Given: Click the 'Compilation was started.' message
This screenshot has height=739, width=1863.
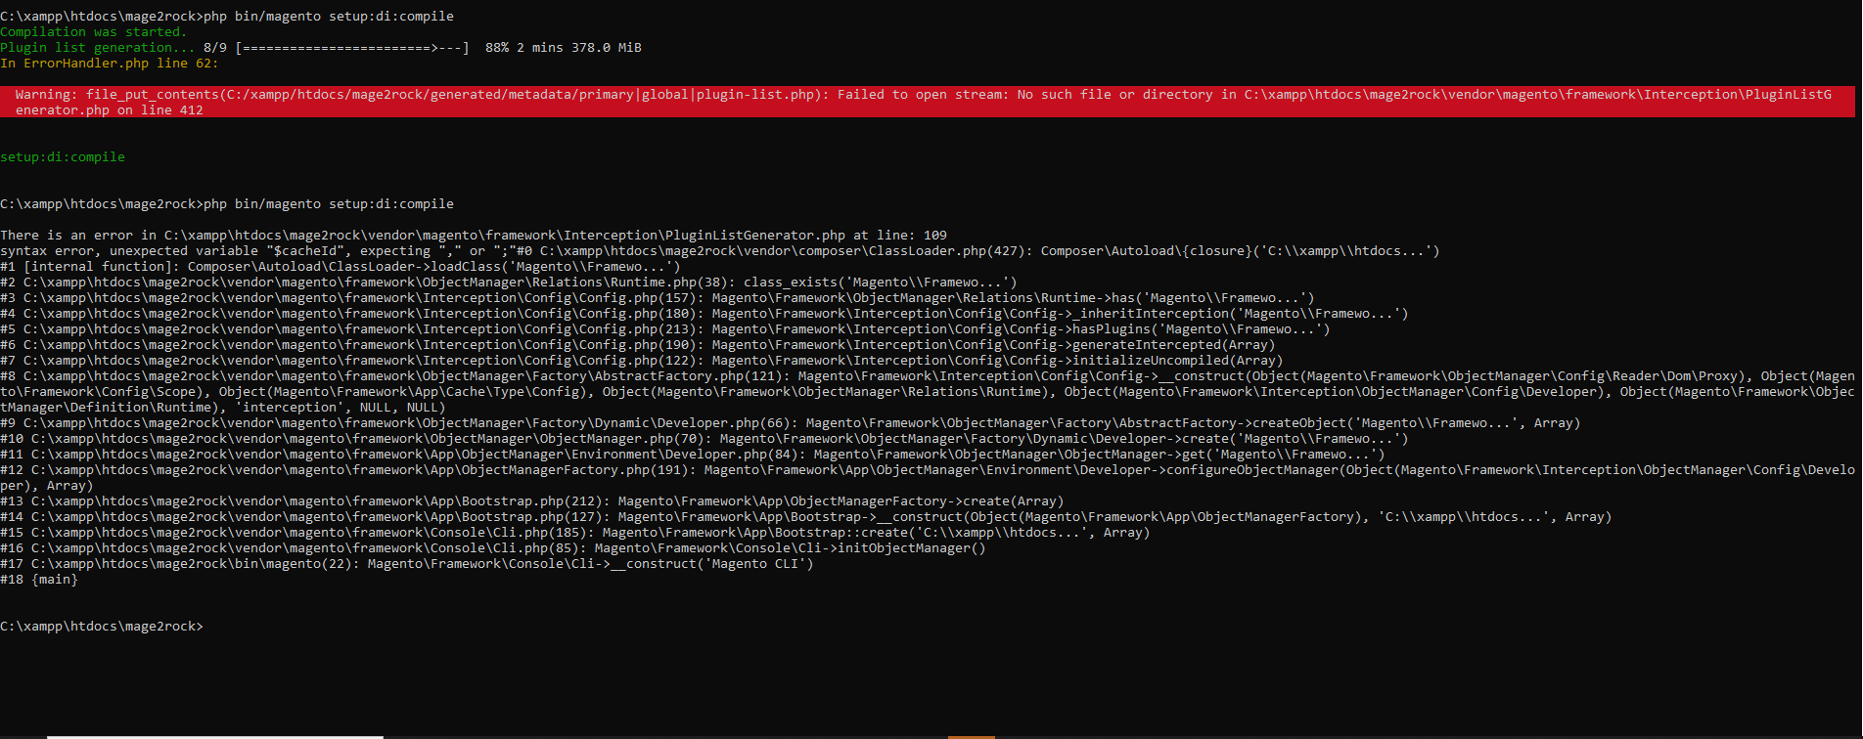Looking at the screenshot, I should 93,31.
